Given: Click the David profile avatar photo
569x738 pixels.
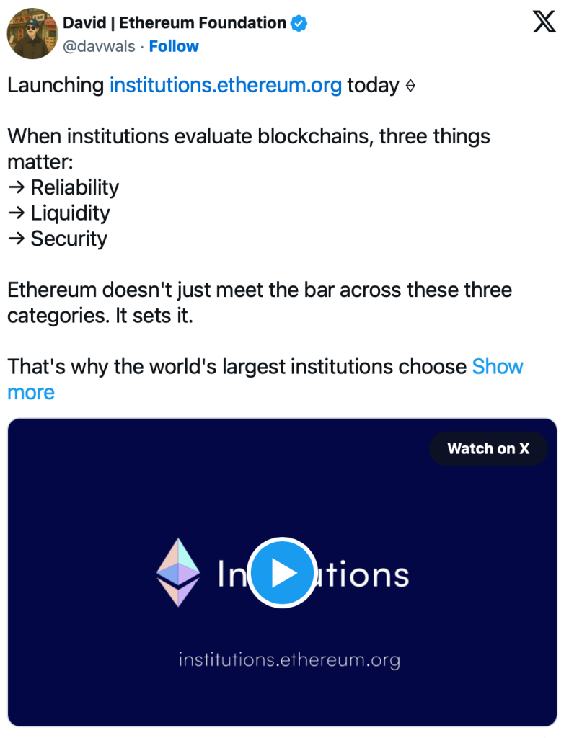Looking at the screenshot, I should tap(32, 34).
